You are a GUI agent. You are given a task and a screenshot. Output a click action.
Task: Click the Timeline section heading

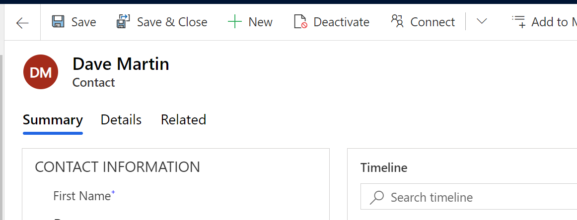click(x=384, y=168)
